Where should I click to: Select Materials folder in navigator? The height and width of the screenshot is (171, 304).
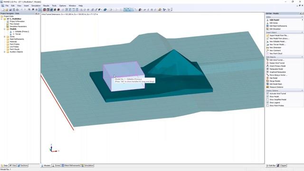13,41
